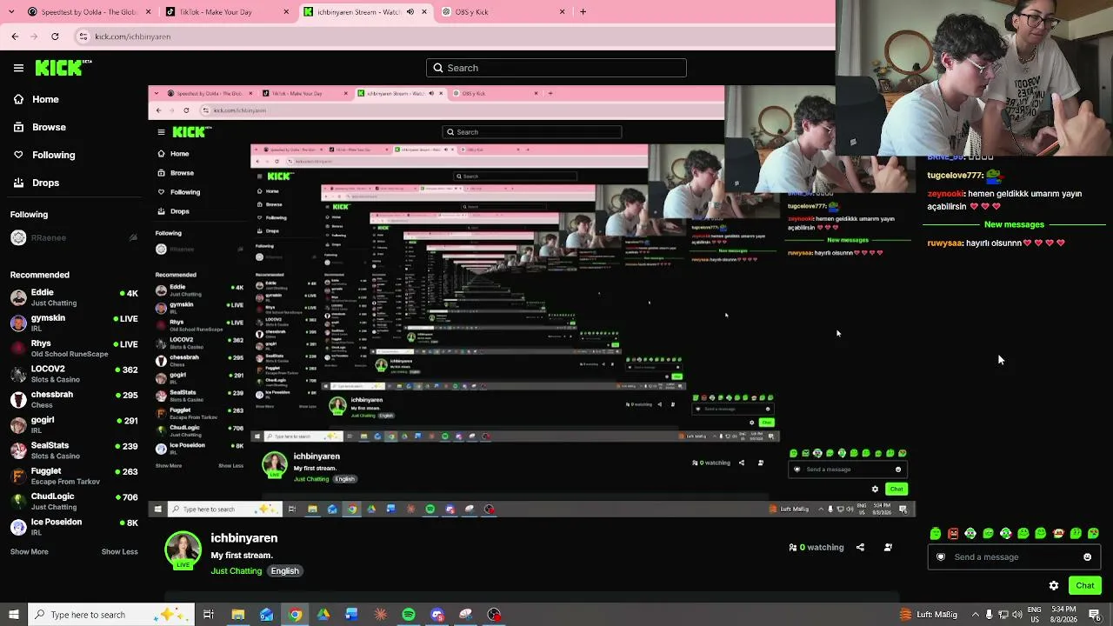This screenshot has width=1113, height=626.
Task: Jump to New messages in chat
Action: tap(1014, 224)
